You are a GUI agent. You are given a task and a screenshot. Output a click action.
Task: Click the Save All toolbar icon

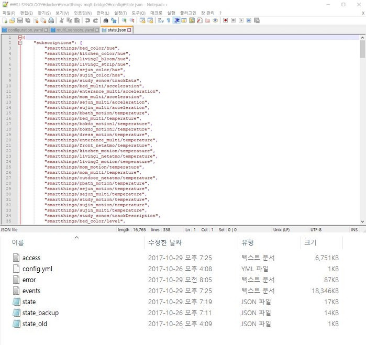[x=28, y=20]
